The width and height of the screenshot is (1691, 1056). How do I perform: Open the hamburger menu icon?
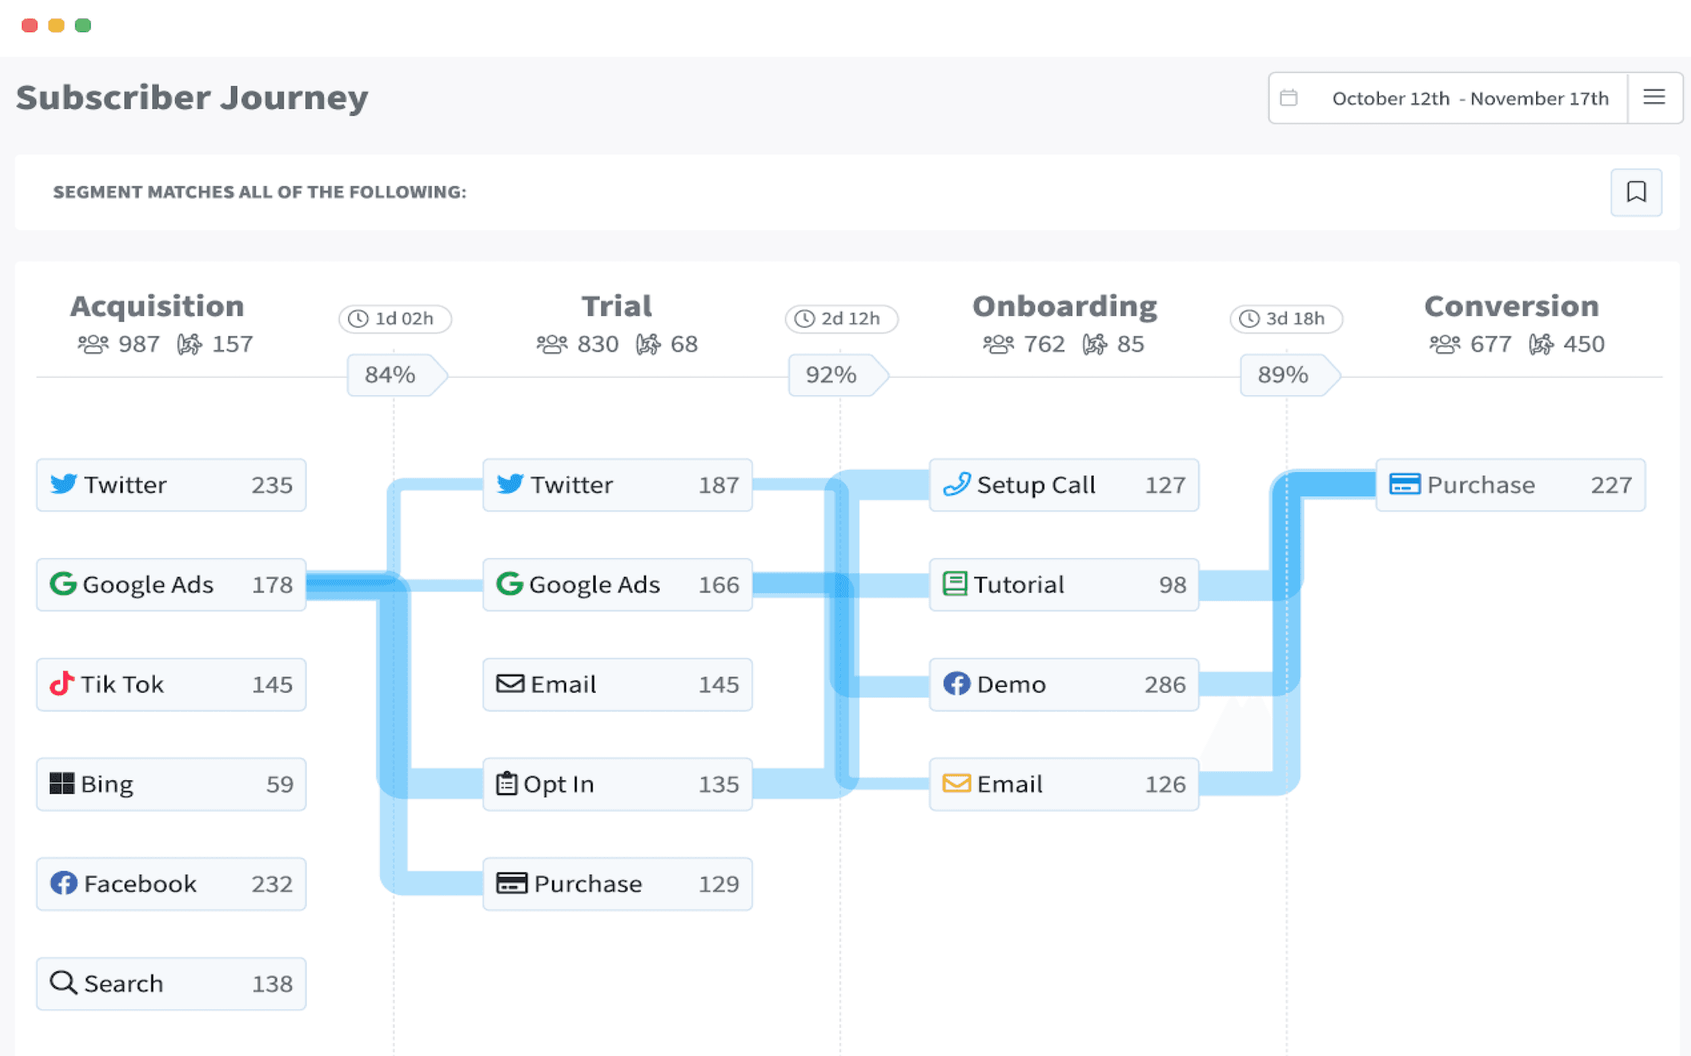pos(1654,97)
